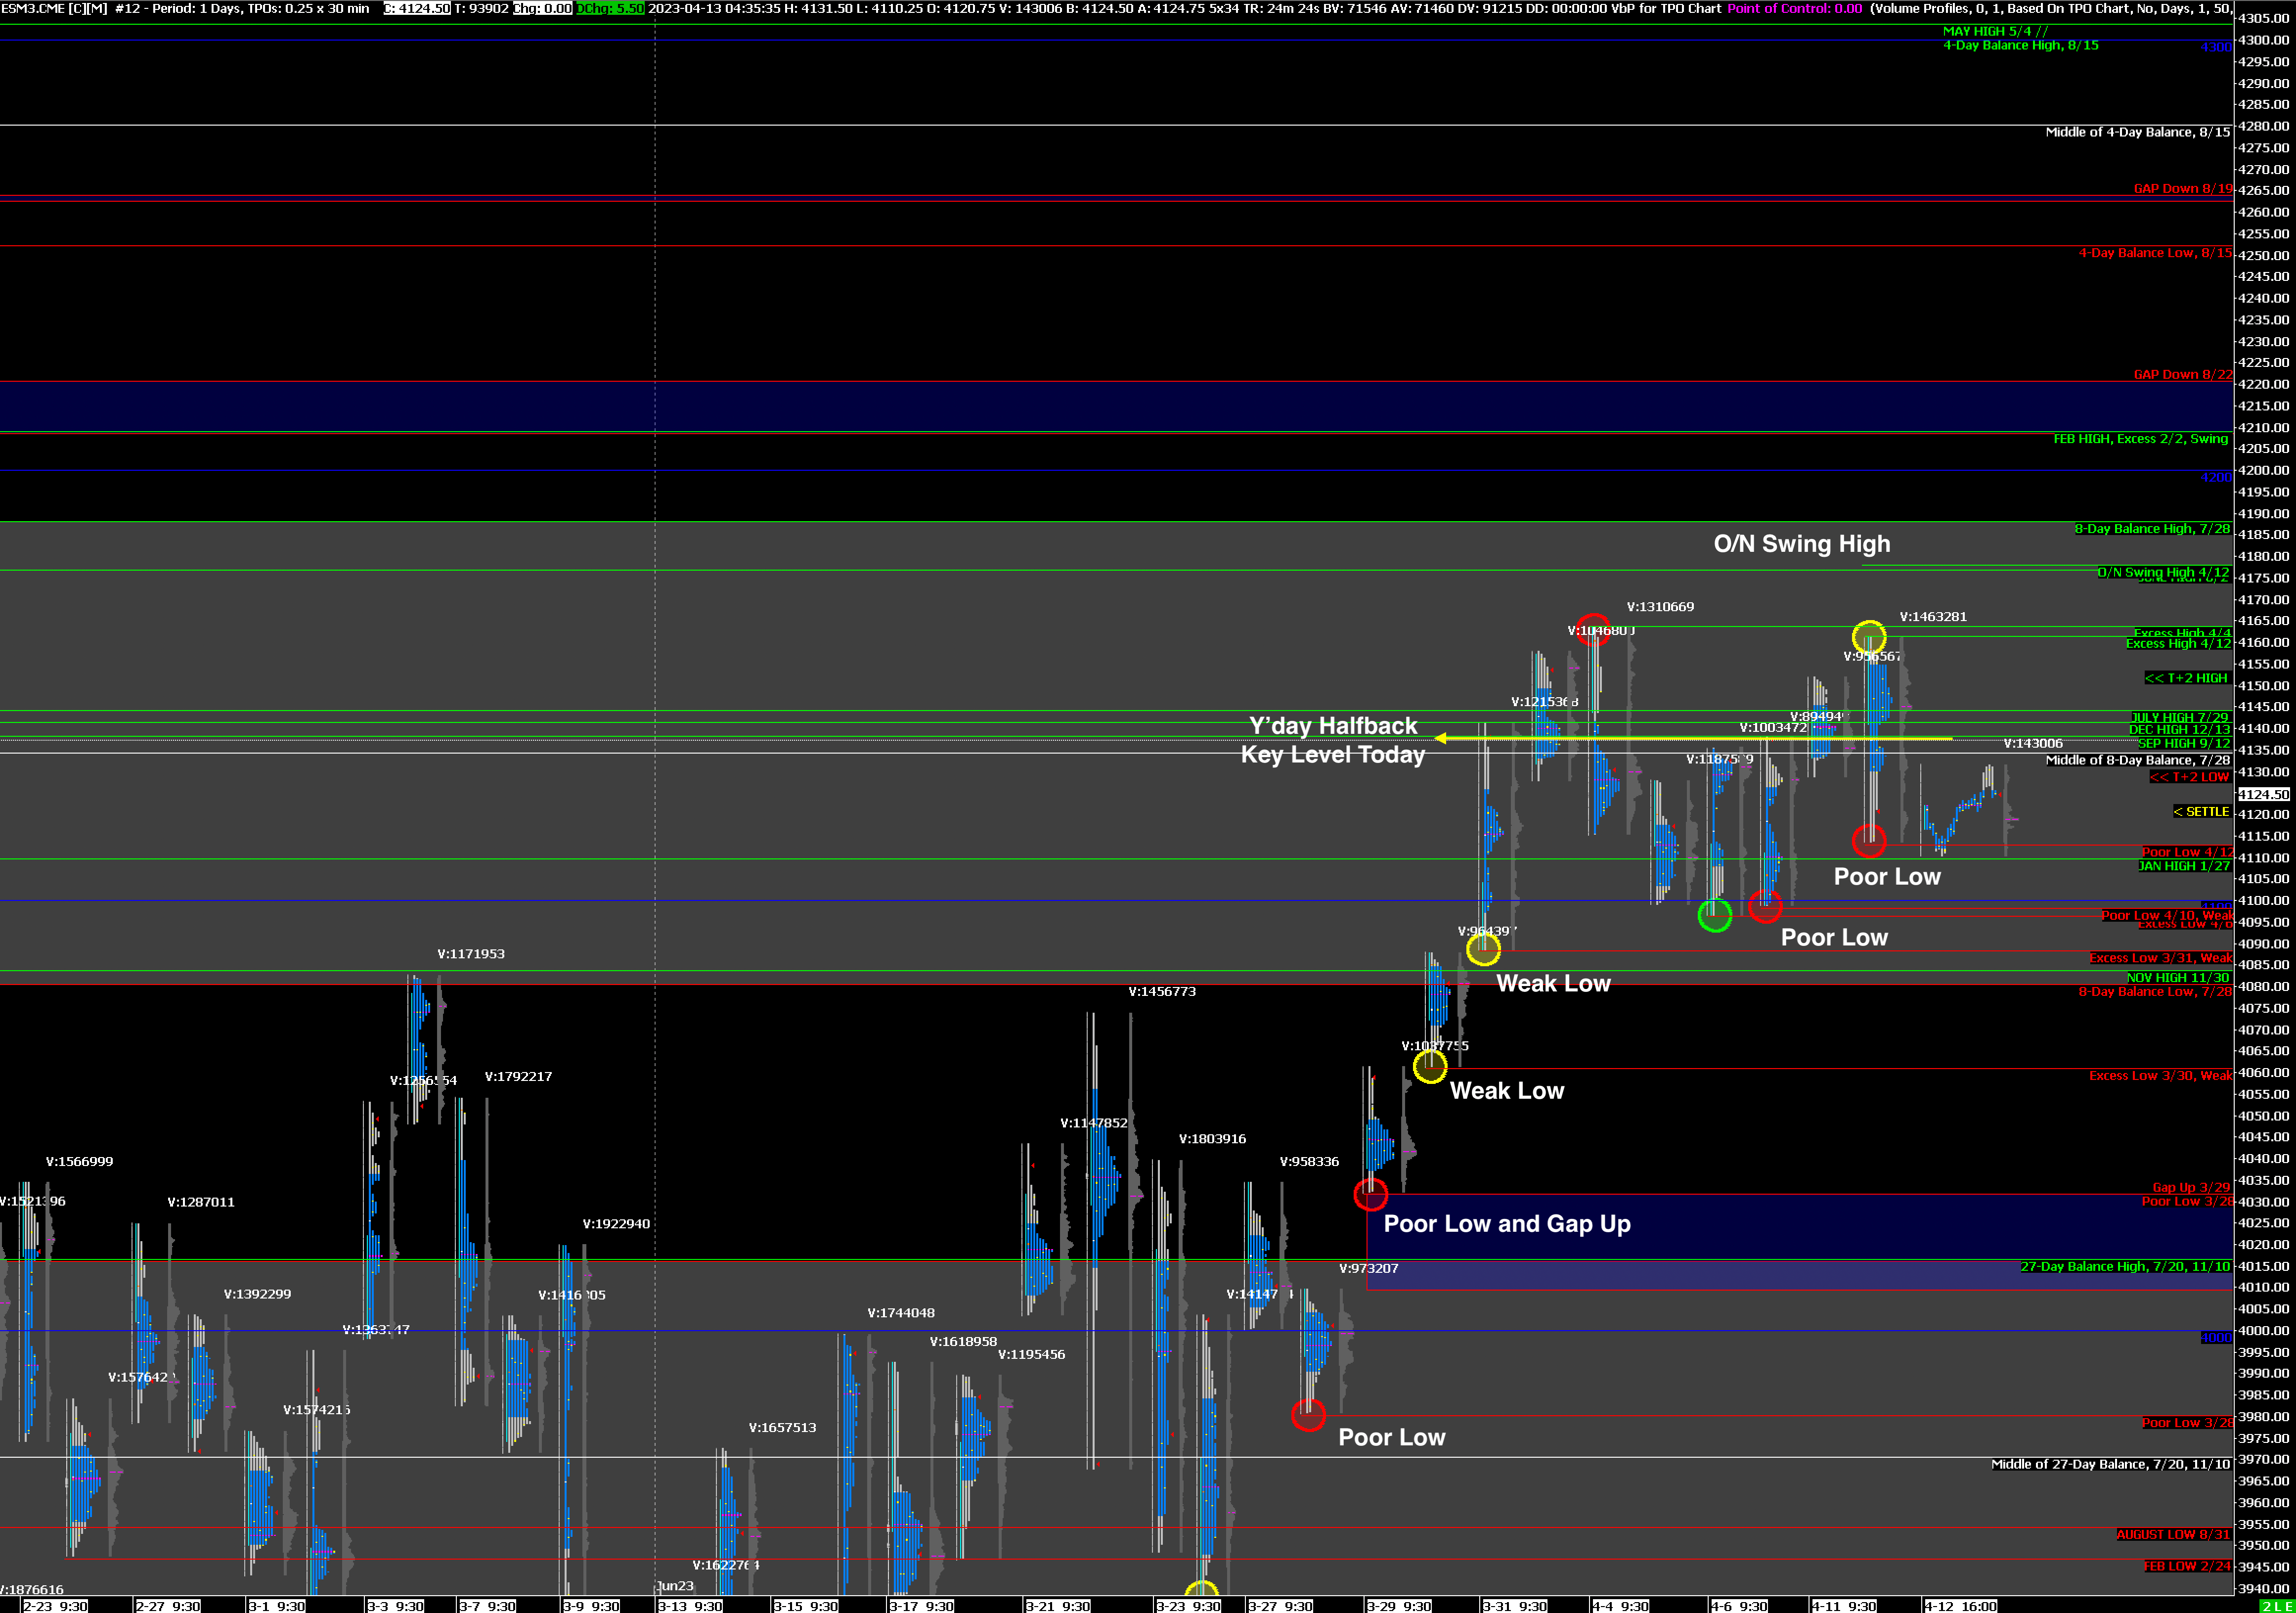Image resolution: width=2296 pixels, height=1613 pixels.
Task: Click red circle at the 3-28 Poor Low
Action: 1308,1415
